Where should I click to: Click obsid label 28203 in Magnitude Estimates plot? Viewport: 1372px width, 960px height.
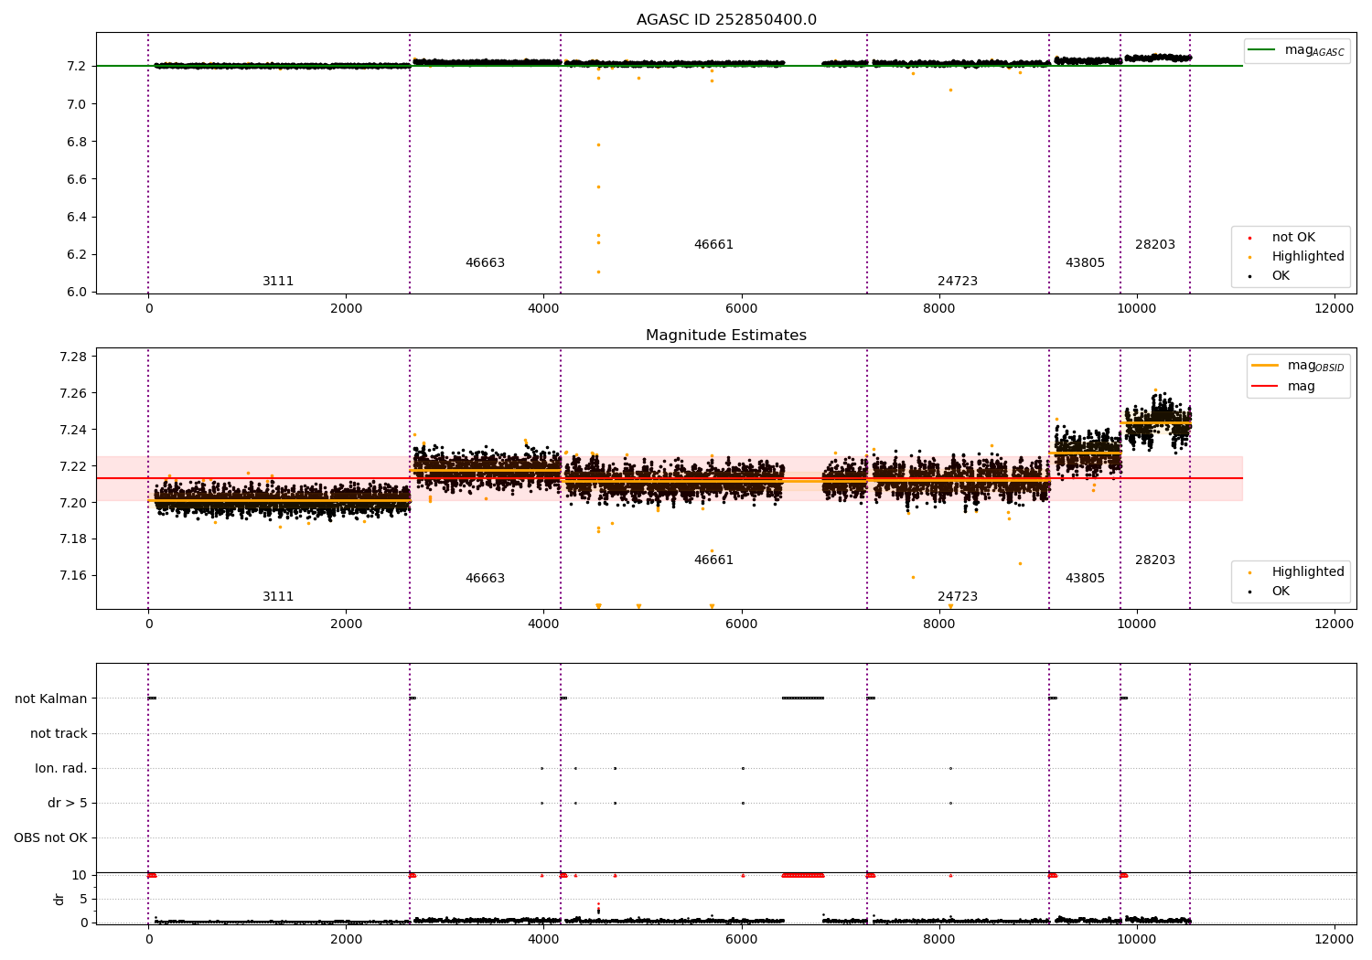click(1155, 560)
